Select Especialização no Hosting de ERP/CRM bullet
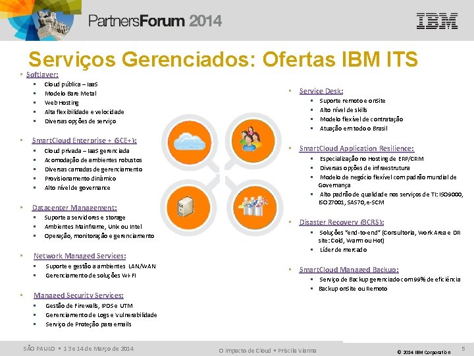Viewport: 474px width, 356px height. pyautogui.click(x=371, y=159)
